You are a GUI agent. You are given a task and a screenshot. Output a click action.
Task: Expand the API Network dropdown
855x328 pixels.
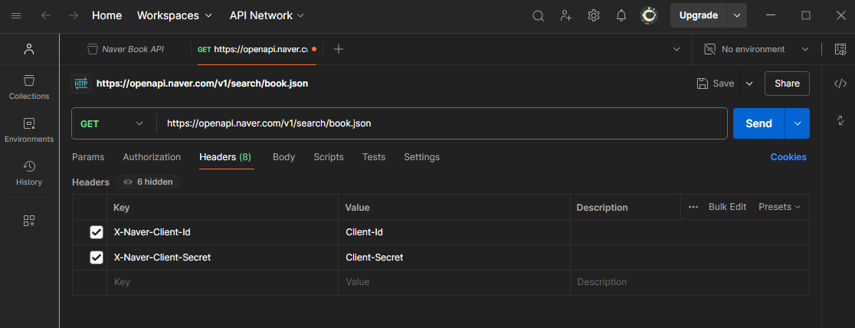click(267, 16)
